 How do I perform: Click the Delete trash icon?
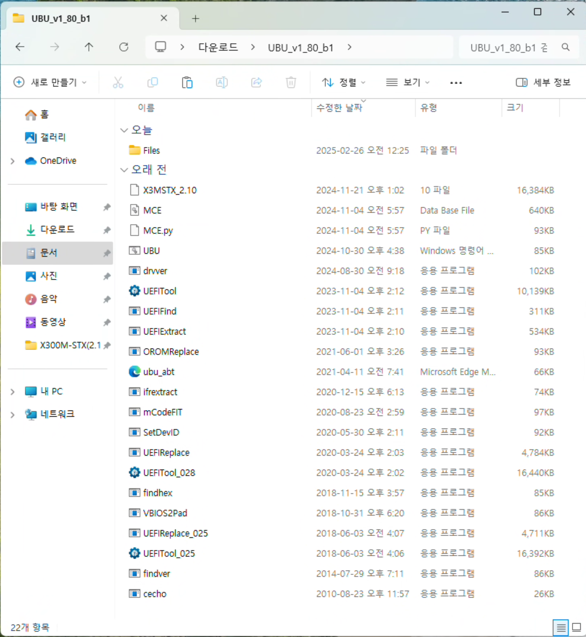point(291,82)
